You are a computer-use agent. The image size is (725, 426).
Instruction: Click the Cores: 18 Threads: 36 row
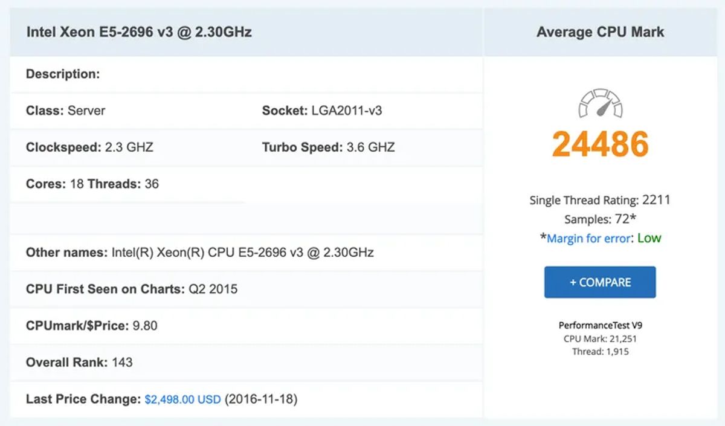tap(92, 184)
